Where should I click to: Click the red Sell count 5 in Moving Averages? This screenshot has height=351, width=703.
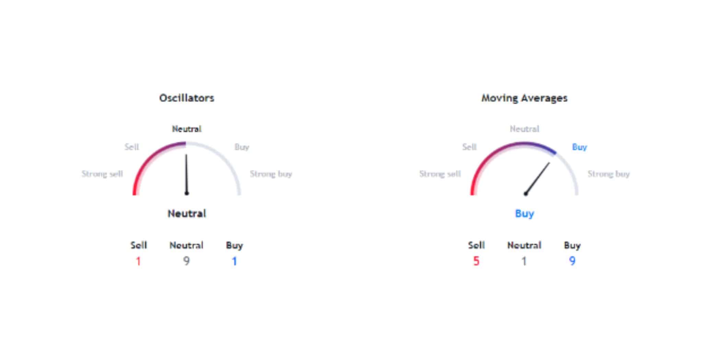tap(476, 261)
